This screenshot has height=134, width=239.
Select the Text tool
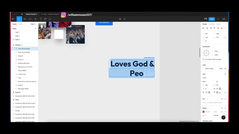(x=41, y=19)
